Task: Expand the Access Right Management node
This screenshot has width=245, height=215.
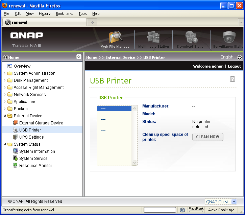Action: pos(4,87)
